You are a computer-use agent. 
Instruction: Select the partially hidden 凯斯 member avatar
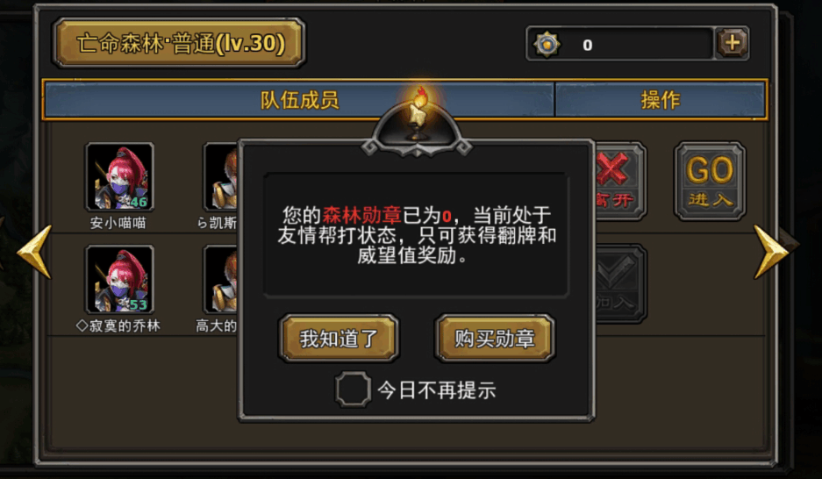221,176
